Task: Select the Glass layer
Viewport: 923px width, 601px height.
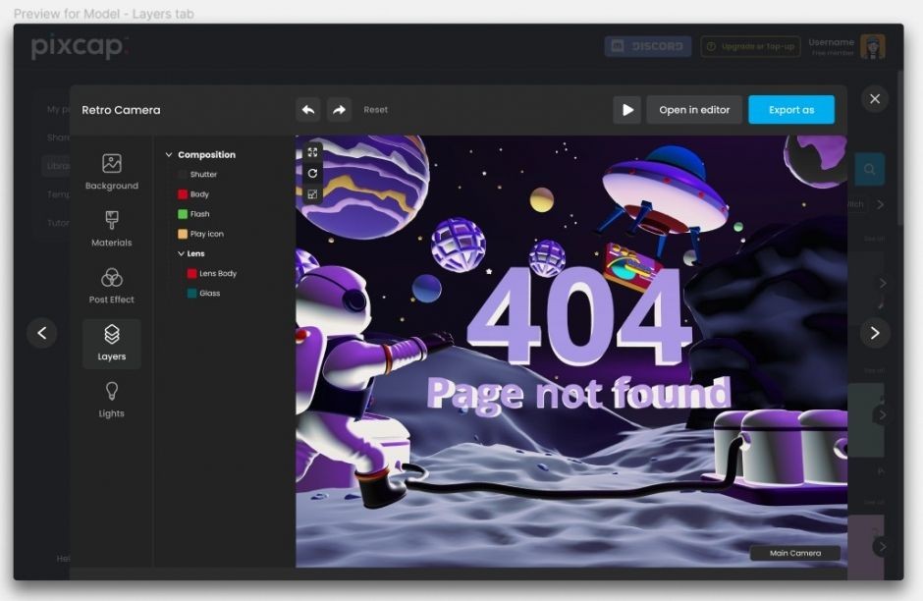Action: pyautogui.click(x=209, y=294)
